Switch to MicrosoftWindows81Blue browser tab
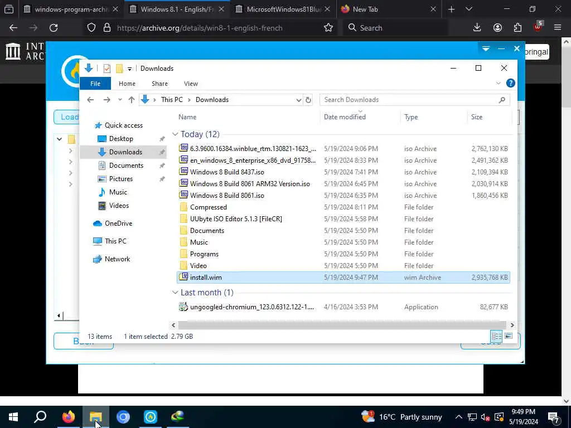571x428 pixels. 283,9
